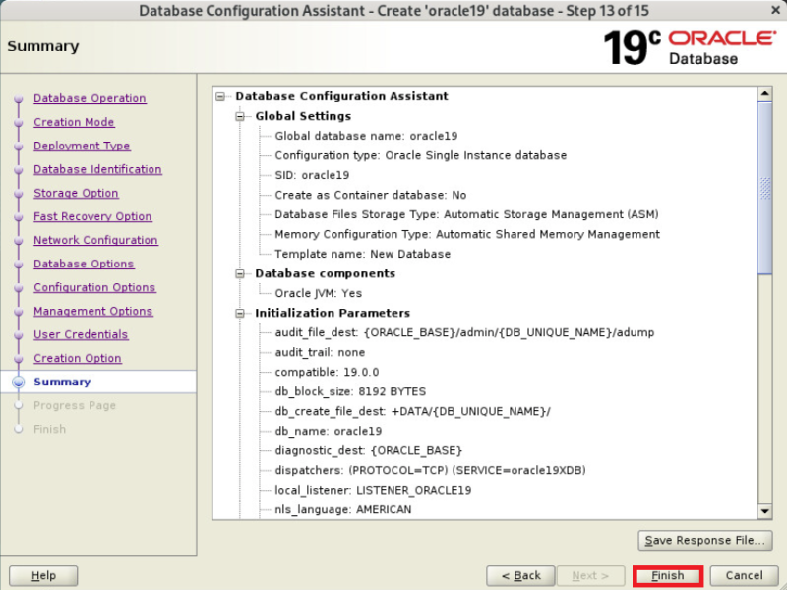This screenshot has height=590, width=787.
Task: Click the Database components heading text
Action: click(326, 274)
